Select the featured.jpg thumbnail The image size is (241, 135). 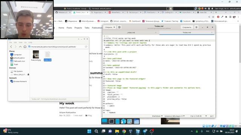pyautogui.click(x=36, y=54)
